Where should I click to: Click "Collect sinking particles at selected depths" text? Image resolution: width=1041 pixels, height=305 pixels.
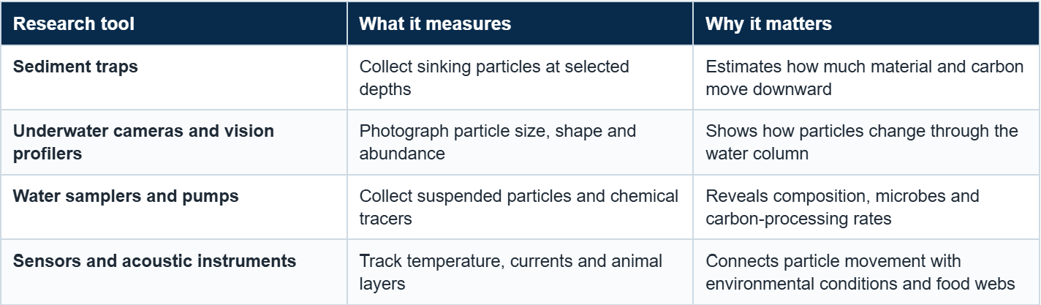494,78
